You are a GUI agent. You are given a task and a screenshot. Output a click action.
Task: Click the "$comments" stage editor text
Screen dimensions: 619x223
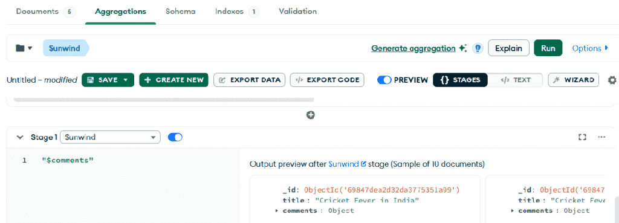pos(68,160)
